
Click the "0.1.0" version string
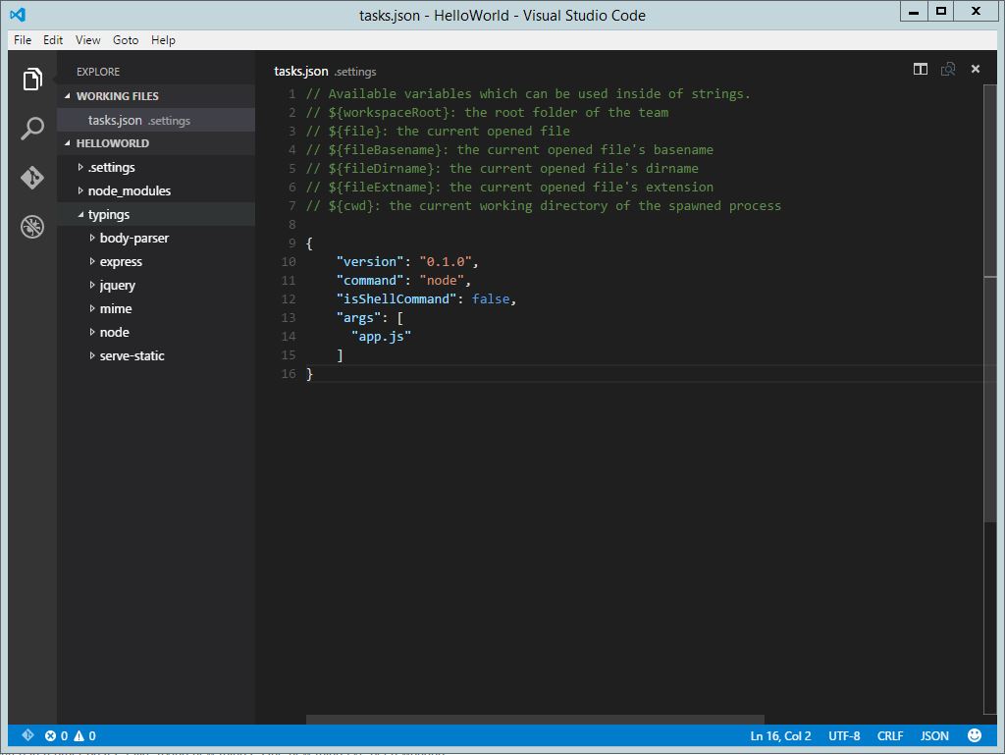(446, 261)
